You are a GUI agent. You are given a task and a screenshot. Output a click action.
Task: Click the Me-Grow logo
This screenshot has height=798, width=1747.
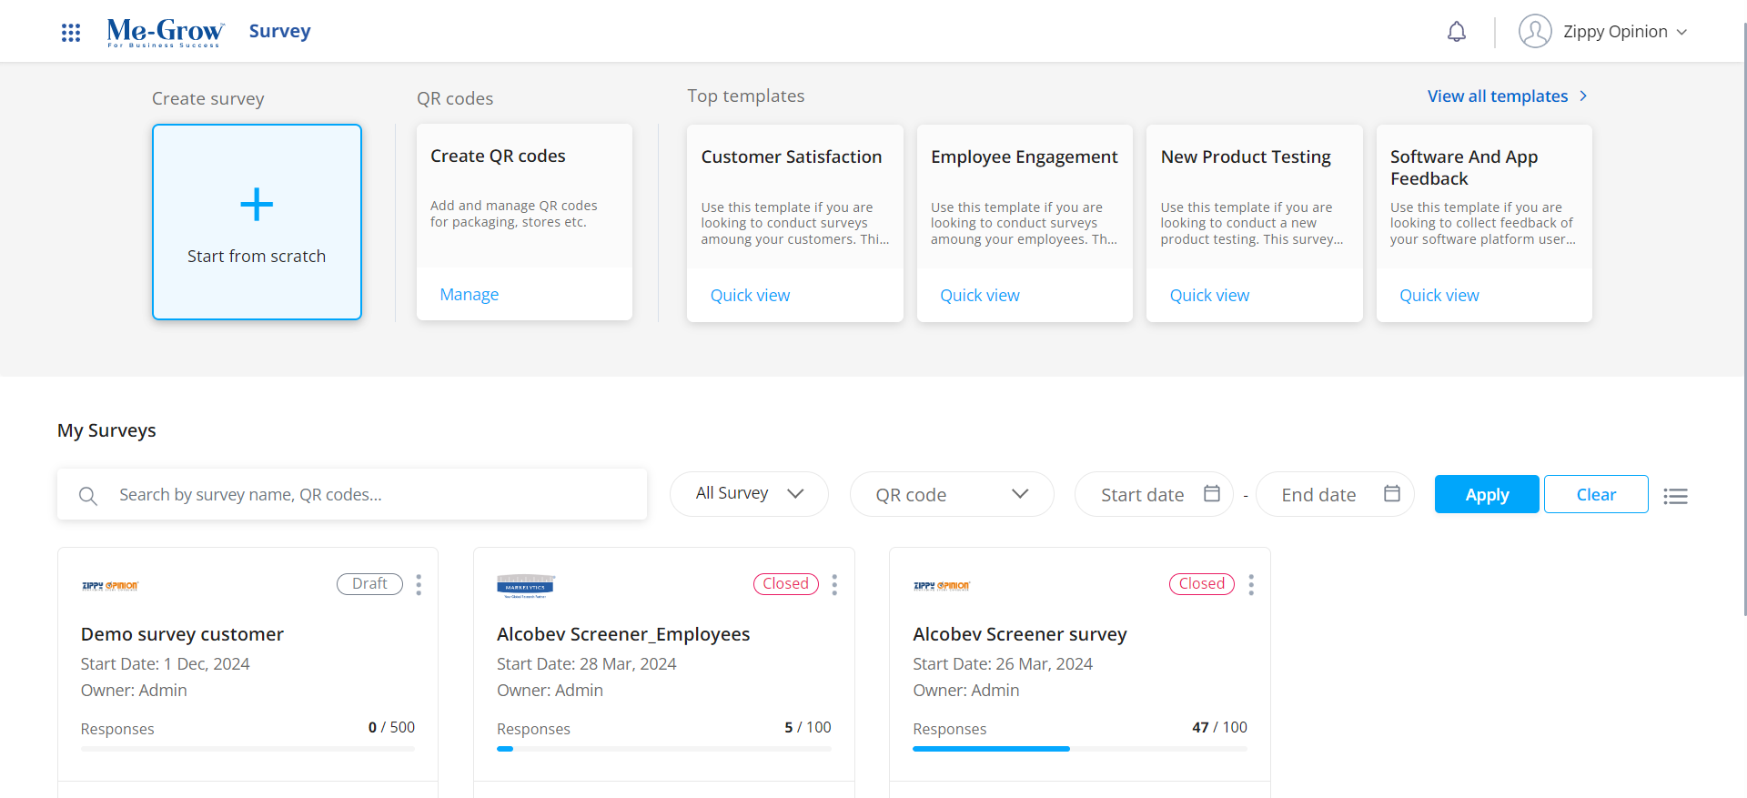[165, 33]
